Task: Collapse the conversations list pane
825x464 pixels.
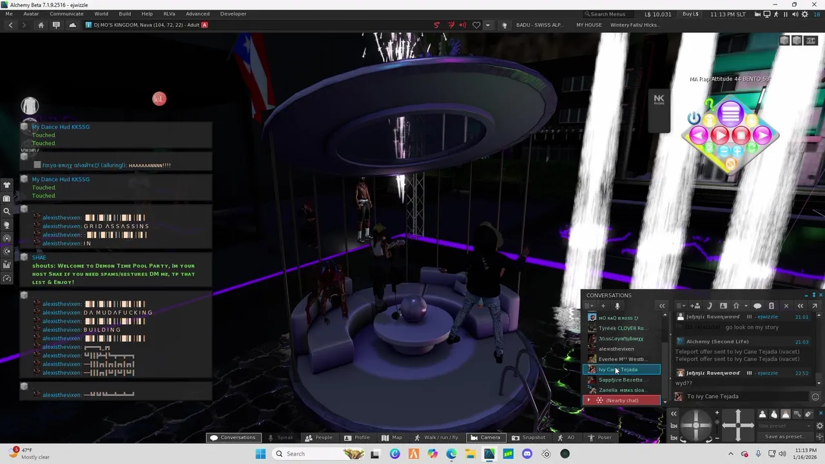Action: [x=662, y=306]
